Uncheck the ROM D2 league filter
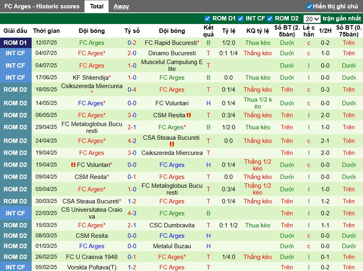 [x=270, y=18]
